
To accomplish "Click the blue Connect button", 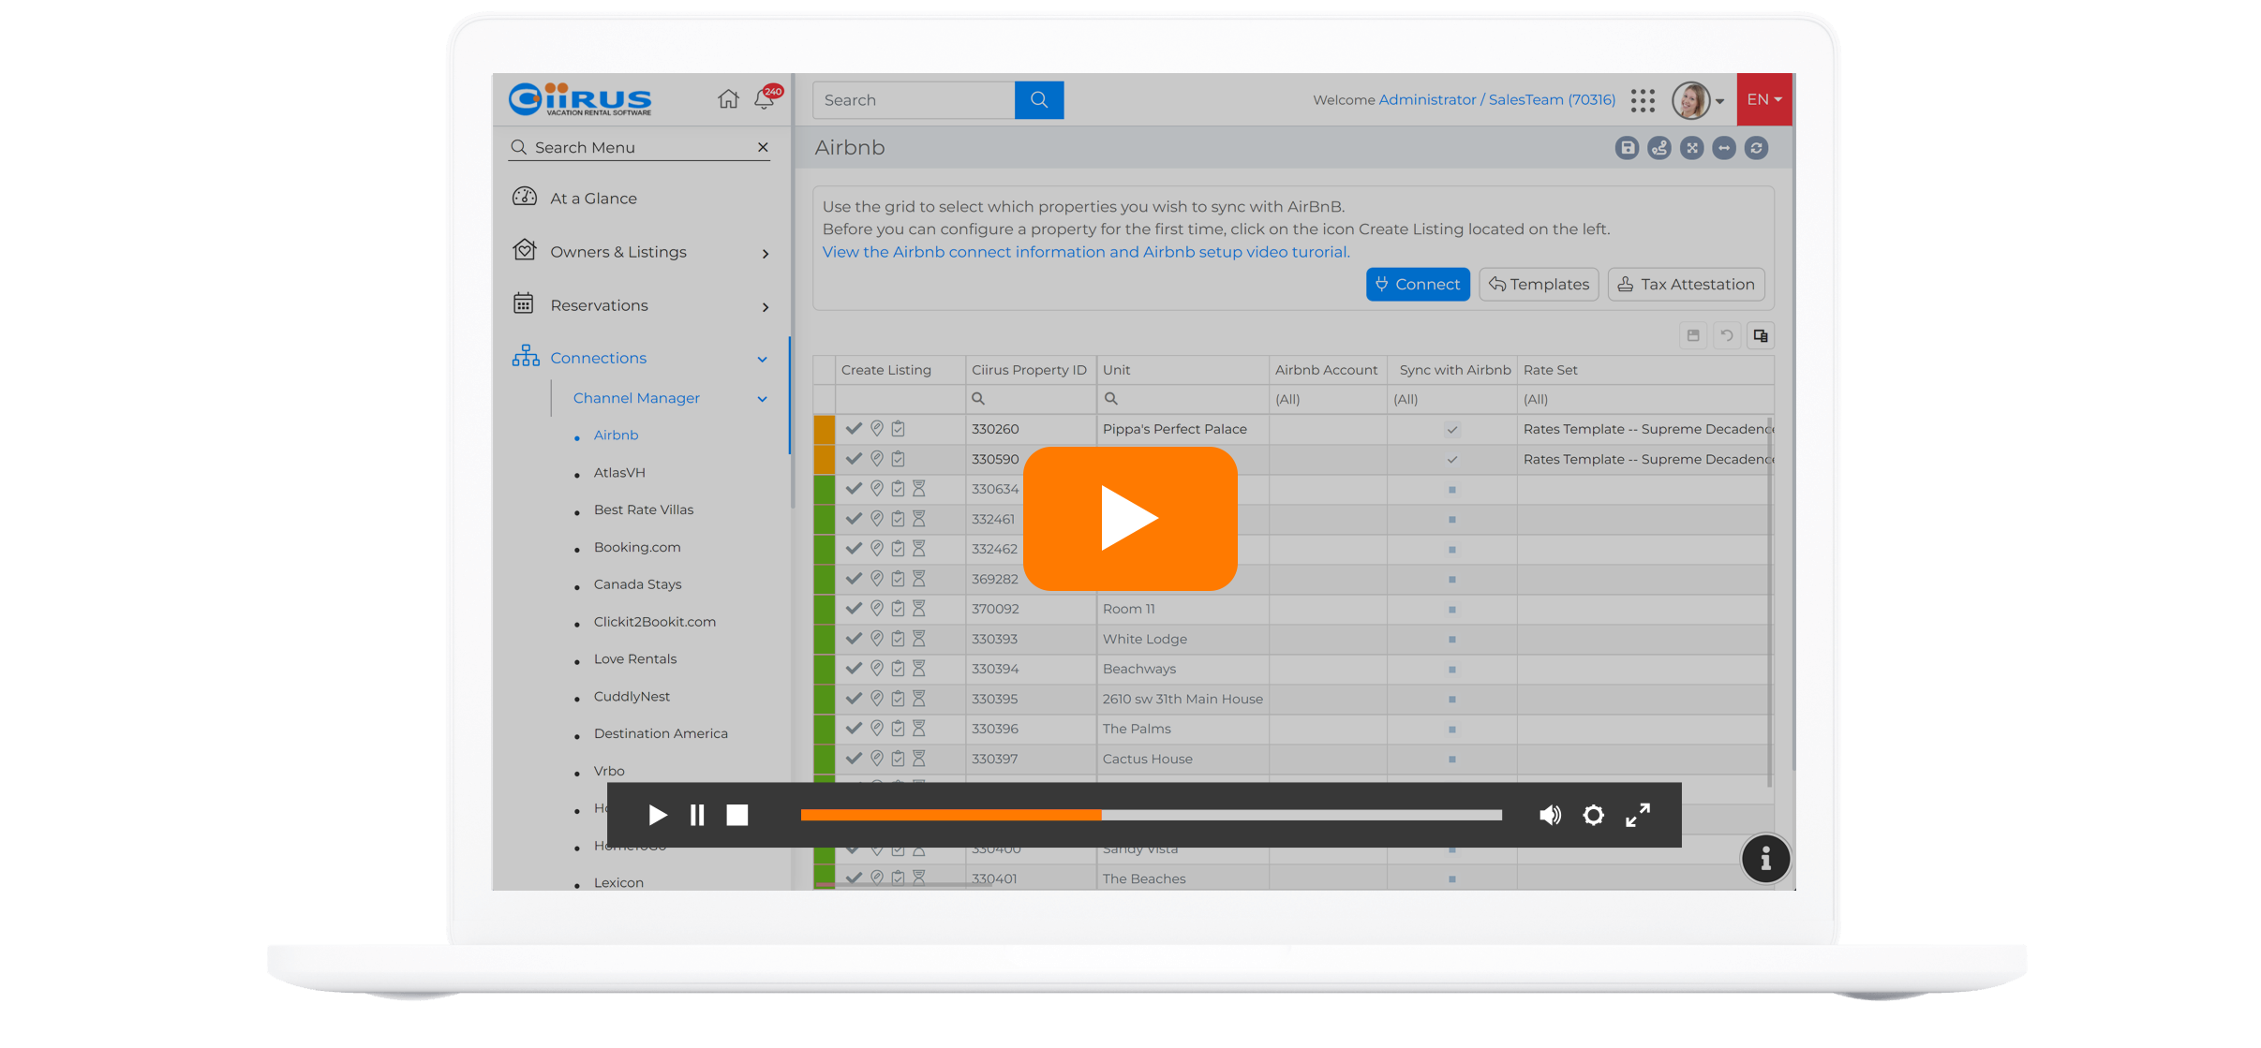I will click(x=1418, y=284).
